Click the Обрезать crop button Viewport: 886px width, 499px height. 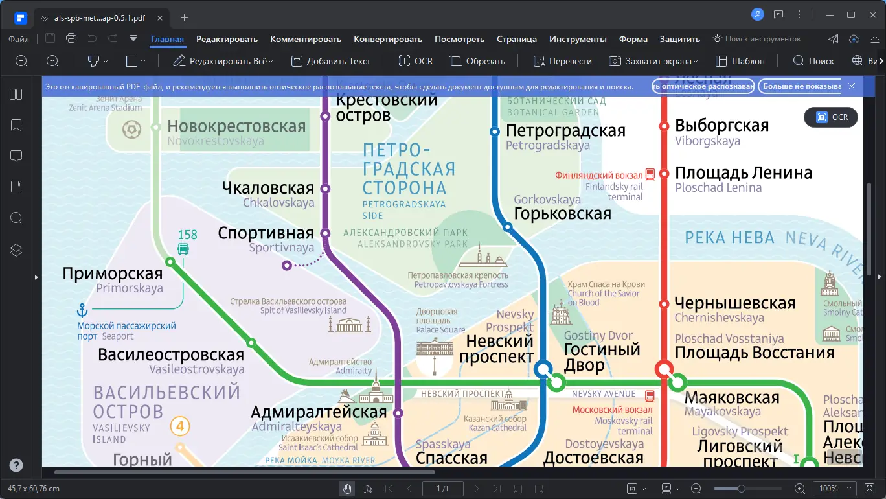pyautogui.click(x=477, y=61)
